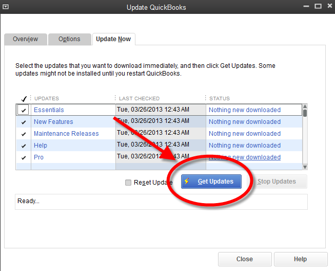Image resolution: width=335 pixels, height=271 pixels.
Task: Minimize the Update QuickBooks window
Action: tap(306, 6)
